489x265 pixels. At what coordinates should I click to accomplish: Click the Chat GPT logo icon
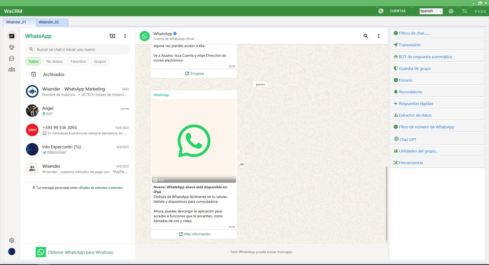(x=396, y=139)
